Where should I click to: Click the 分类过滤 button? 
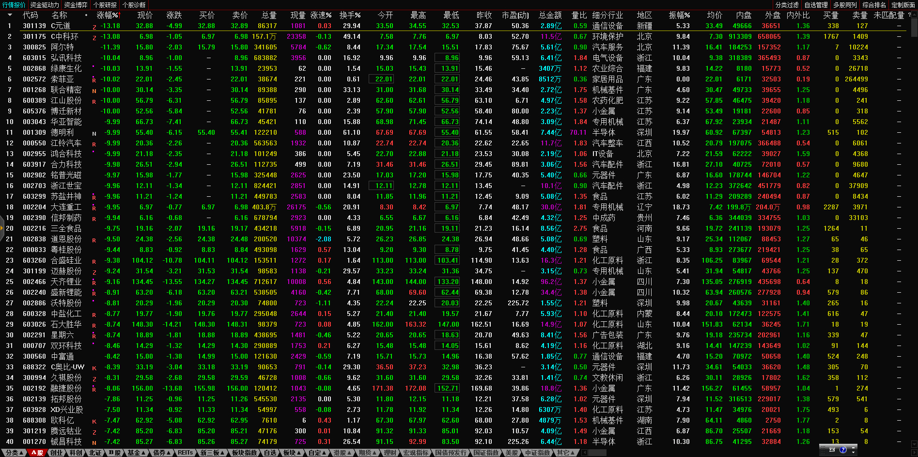tap(787, 5)
